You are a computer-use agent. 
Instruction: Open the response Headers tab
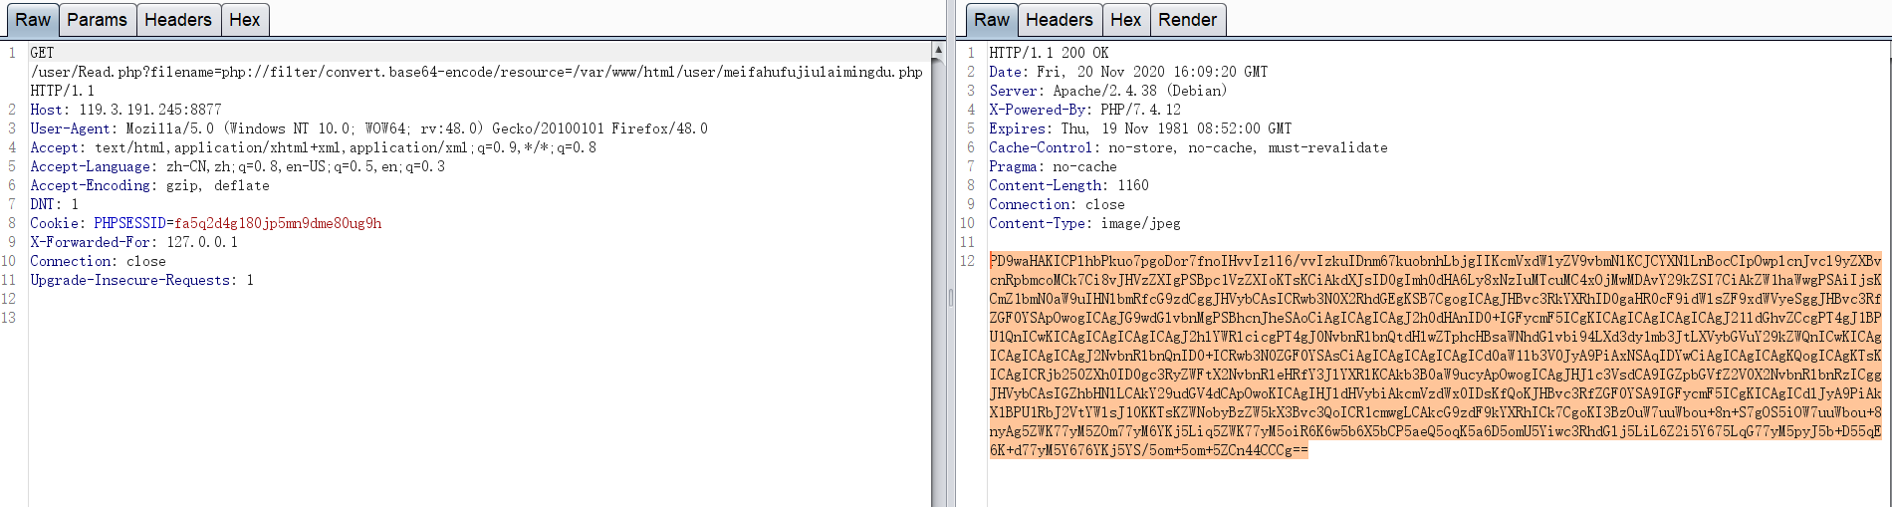click(x=1059, y=20)
